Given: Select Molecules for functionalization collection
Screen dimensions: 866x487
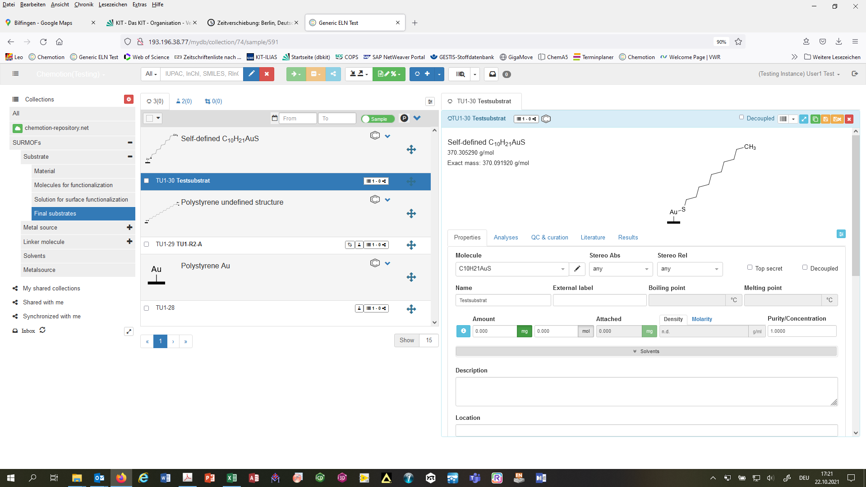Looking at the screenshot, I should [x=74, y=185].
